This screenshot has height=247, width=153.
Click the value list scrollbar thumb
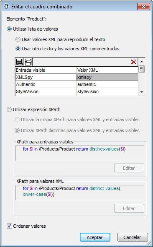coord(142,69)
